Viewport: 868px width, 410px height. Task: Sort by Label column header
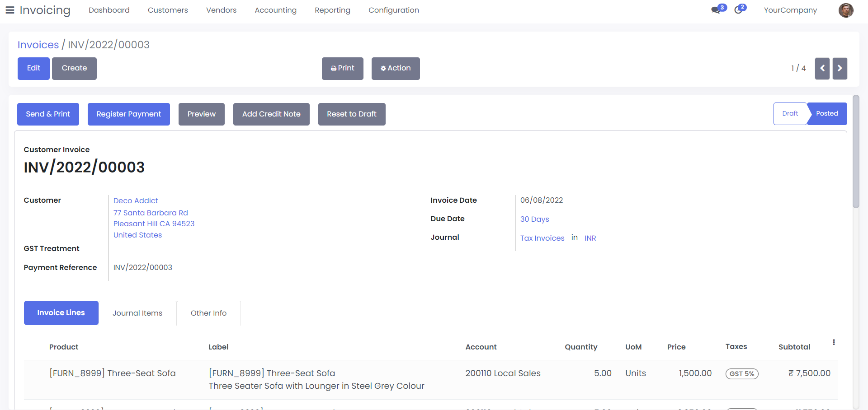coord(218,347)
